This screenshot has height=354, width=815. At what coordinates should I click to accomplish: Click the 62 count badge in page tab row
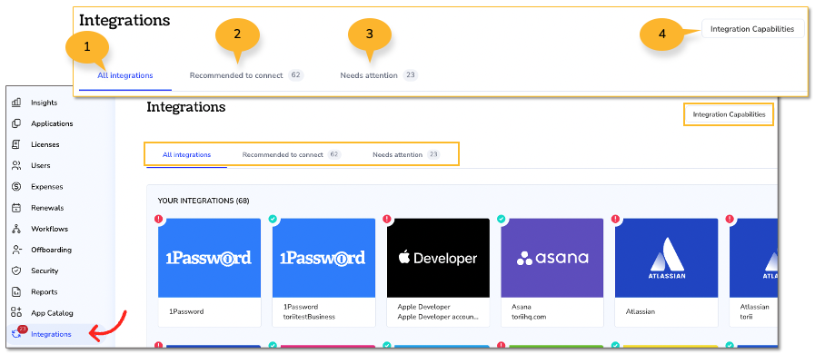[334, 154]
